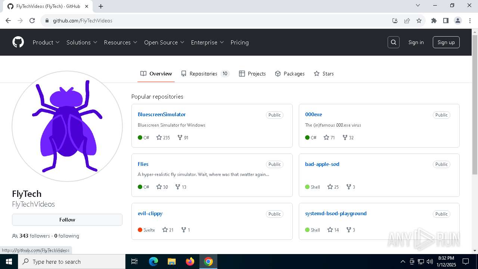
Task: Click the Windows taskbar search box
Action: [x=72, y=262]
